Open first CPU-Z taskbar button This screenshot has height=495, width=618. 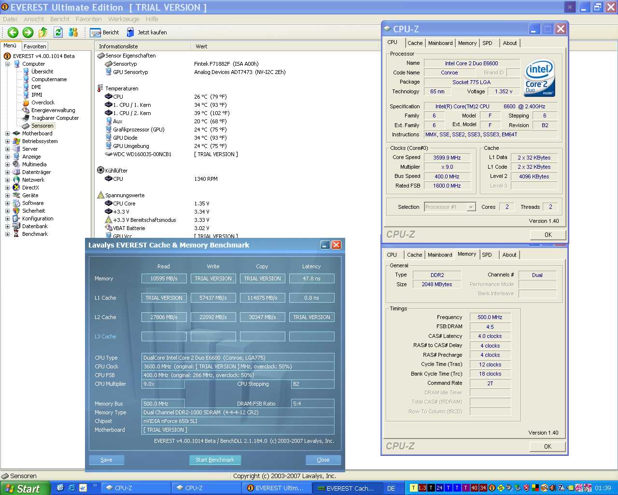click(x=135, y=488)
